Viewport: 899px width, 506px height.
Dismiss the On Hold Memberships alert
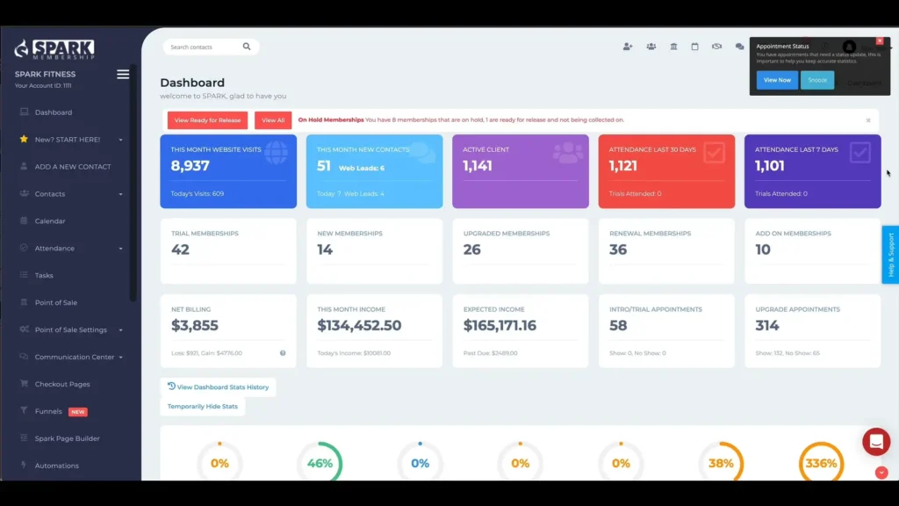tap(868, 120)
